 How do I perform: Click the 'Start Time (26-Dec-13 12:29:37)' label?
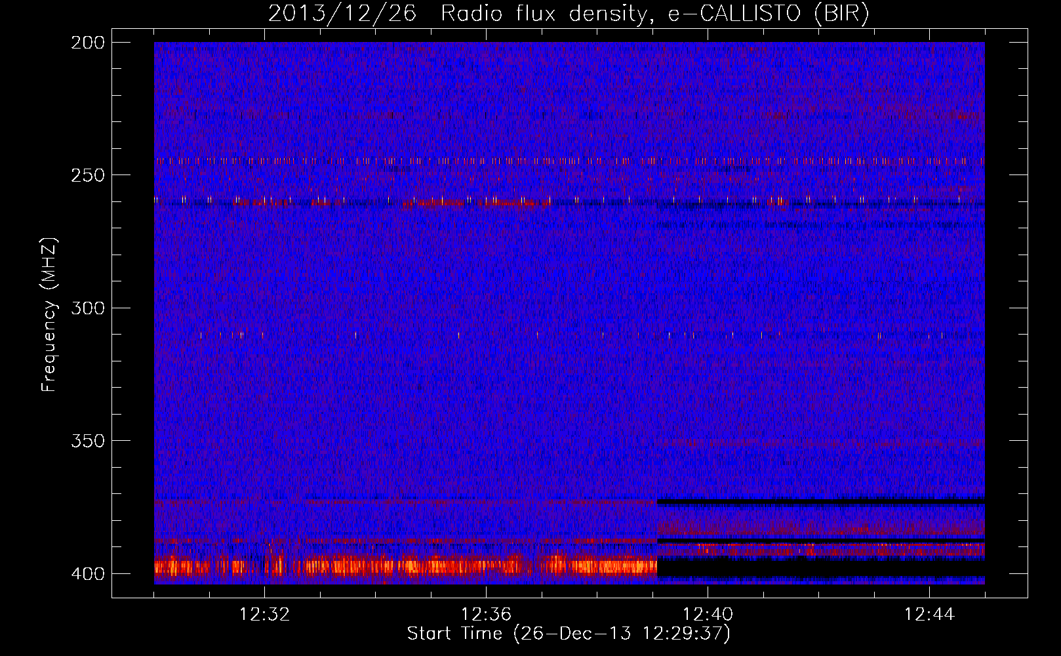tap(569, 634)
